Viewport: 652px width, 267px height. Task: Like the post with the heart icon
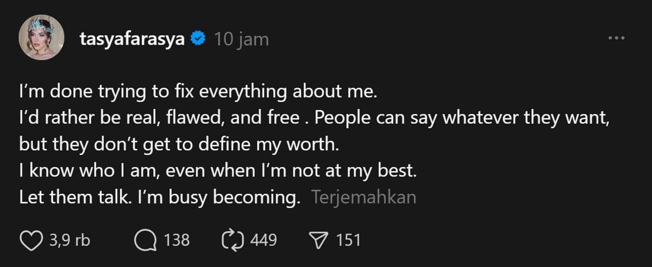(x=32, y=240)
